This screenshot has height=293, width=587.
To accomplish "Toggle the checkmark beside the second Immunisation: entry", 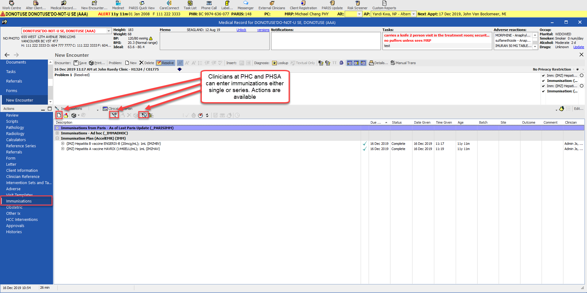I will pos(543,91).
